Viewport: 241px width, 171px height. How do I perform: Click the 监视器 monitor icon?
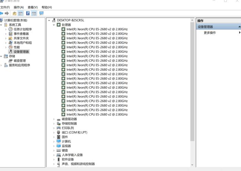pyautogui.click(x=59, y=146)
